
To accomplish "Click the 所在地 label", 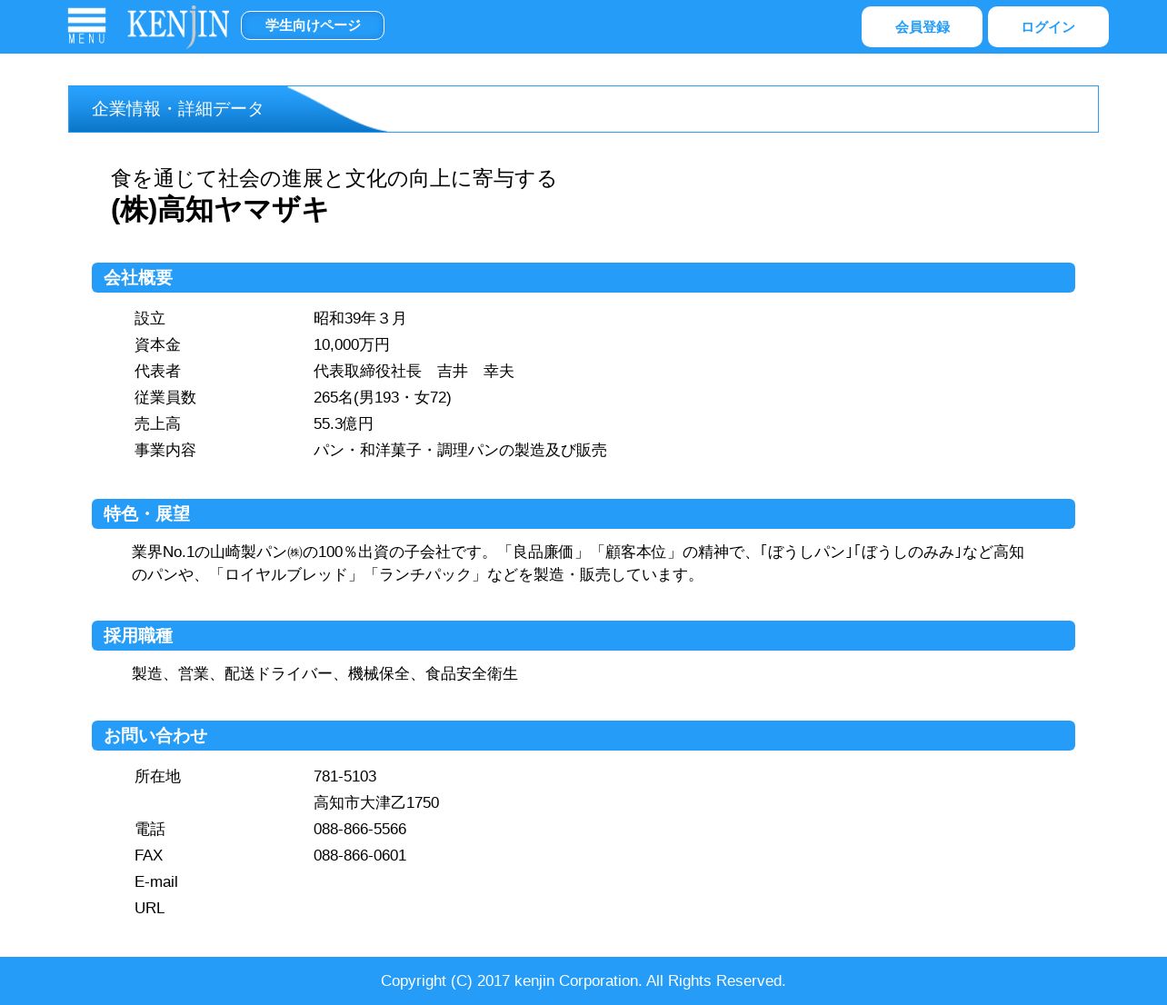I will pyautogui.click(x=157, y=777).
